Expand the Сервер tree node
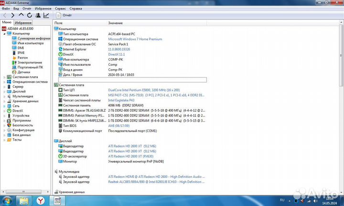Viewport: 344px width, 206px height. coord(4,87)
